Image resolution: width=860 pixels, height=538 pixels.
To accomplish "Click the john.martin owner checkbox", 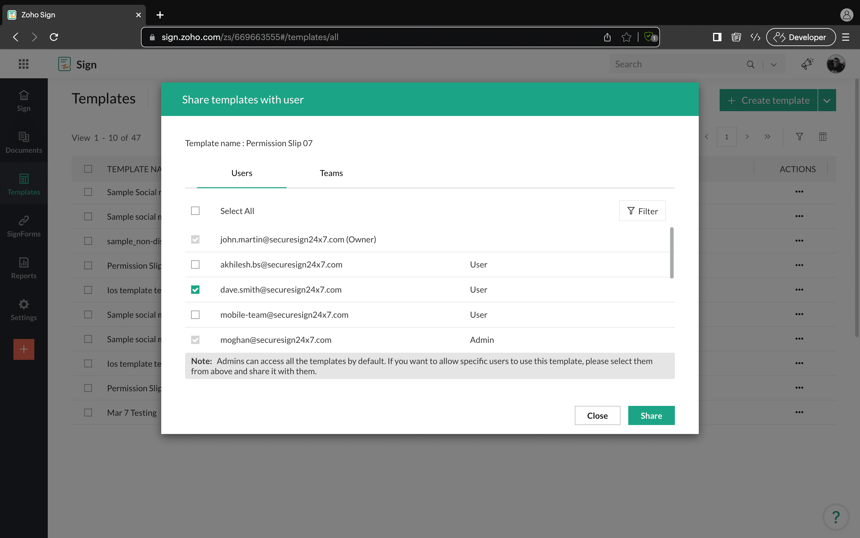I will pyautogui.click(x=195, y=239).
